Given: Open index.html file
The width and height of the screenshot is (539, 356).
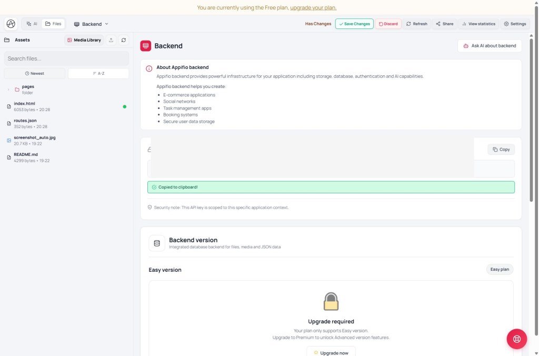Looking at the screenshot, I should (x=66, y=106).
